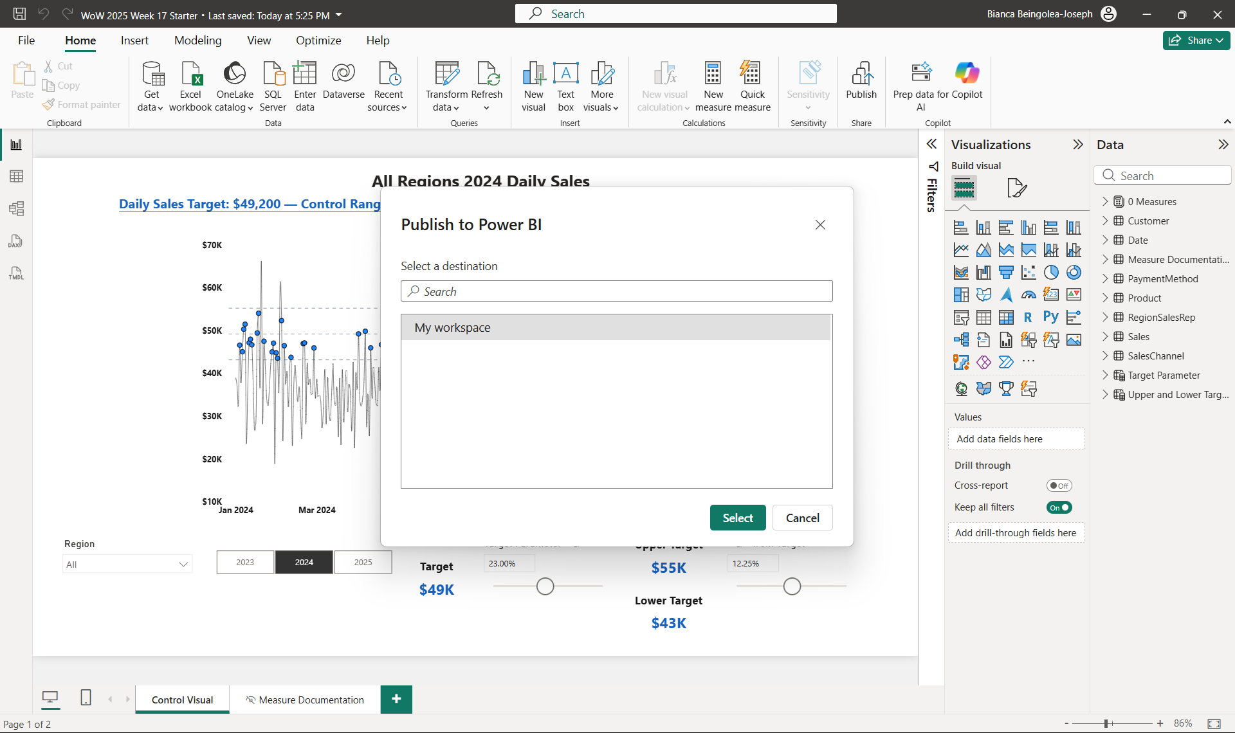Viewport: 1235px width, 733px height.
Task: Click the Data pane Search box
Action: point(1162,176)
